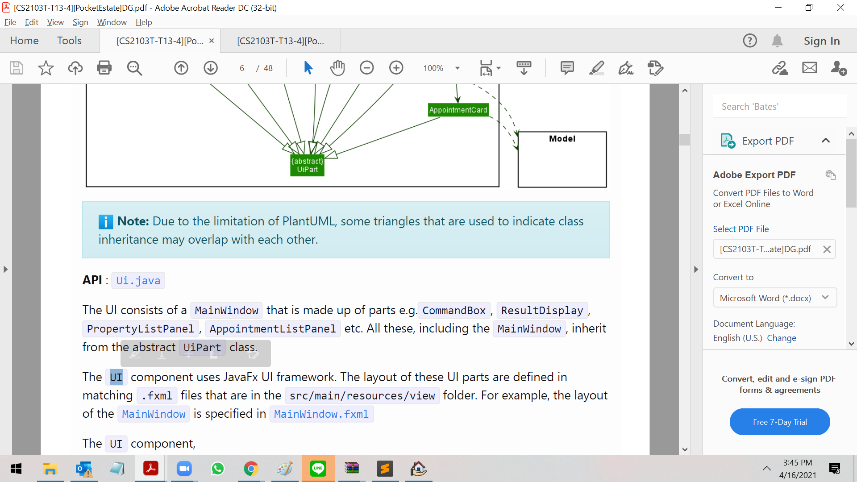Select the Highlight text tool

(x=596, y=68)
